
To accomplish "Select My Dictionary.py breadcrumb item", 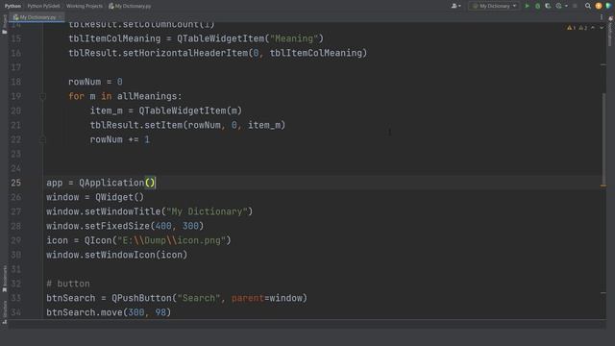I will click(130, 6).
